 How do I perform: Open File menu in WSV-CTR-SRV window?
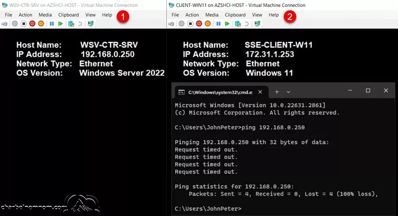8,15
